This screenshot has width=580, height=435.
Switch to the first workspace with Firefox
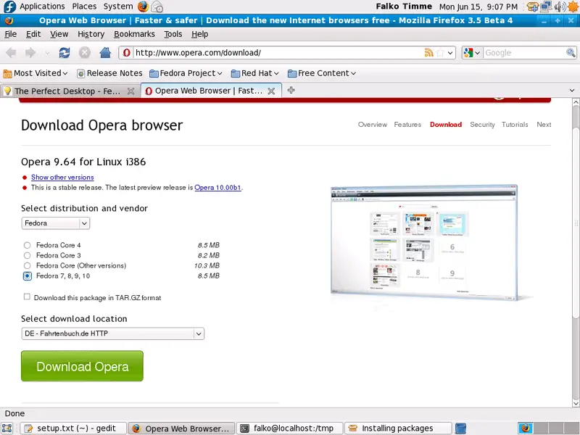pyautogui.click(x=525, y=428)
